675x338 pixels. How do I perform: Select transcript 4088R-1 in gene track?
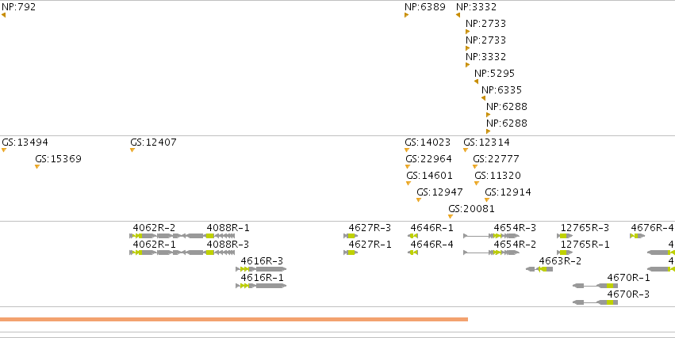pyautogui.click(x=208, y=236)
